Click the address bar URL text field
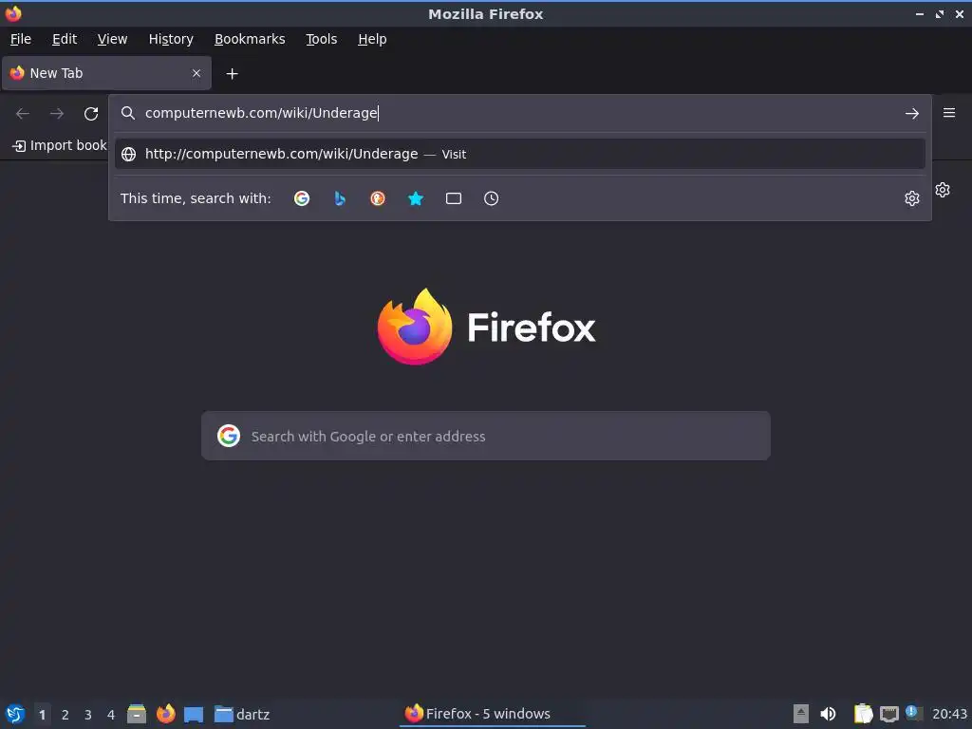 click(x=514, y=113)
